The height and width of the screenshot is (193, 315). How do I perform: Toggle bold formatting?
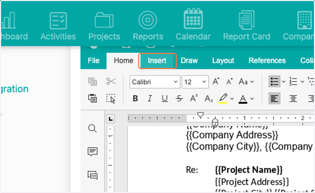click(135, 98)
